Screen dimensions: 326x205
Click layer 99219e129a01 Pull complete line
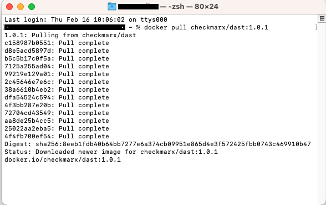(x=57, y=74)
